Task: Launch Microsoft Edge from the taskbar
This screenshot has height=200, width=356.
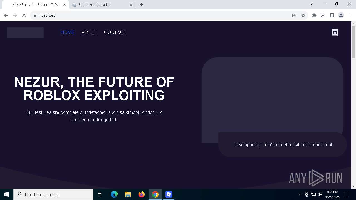Action: click(x=114, y=194)
